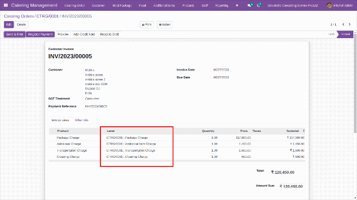Click Catering Management app title
The height and width of the screenshot is (200, 357).
tap(34, 5)
